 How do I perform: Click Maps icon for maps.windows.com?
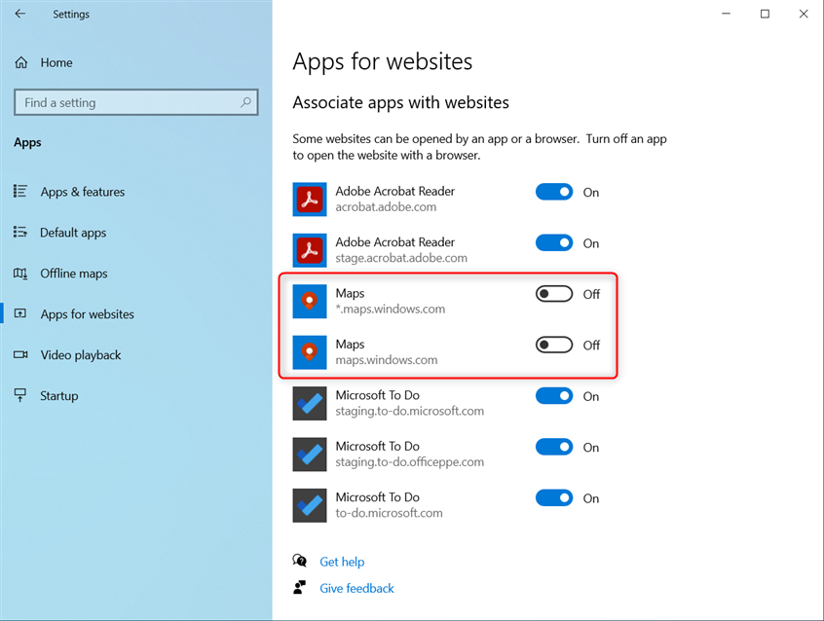310,352
